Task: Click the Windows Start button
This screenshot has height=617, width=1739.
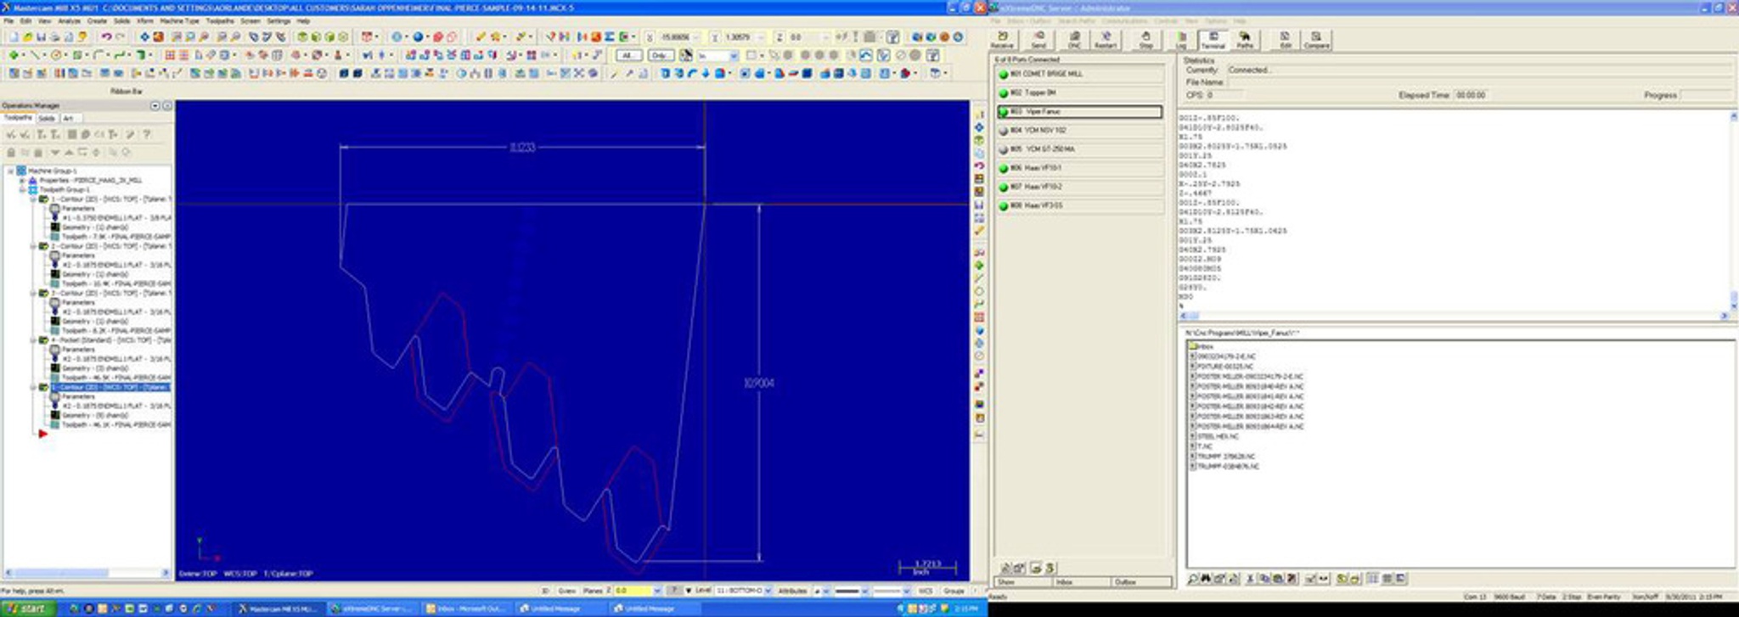Action: tap(28, 609)
